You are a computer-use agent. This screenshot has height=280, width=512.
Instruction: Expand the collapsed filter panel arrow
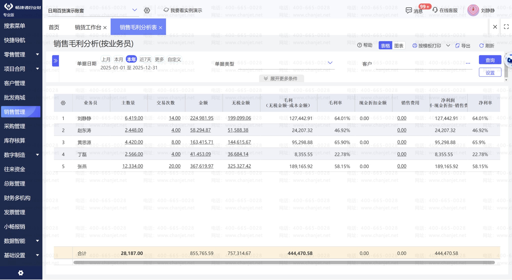tap(55, 61)
